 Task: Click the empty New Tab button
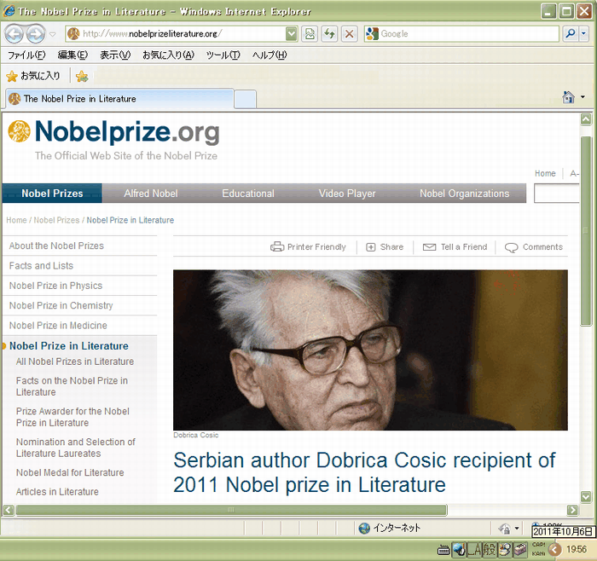click(x=245, y=100)
